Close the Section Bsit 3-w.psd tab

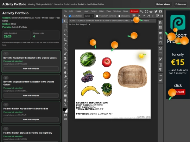(x=89, y=25)
